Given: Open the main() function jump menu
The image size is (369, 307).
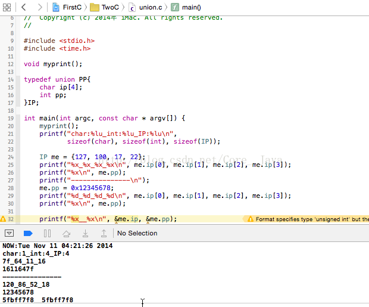Looking at the screenshot, I should (x=186, y=7).
